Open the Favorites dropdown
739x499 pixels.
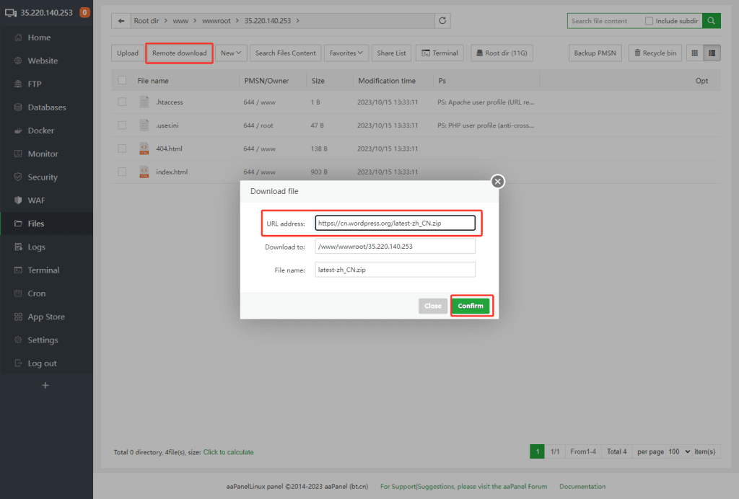point(346,53)
